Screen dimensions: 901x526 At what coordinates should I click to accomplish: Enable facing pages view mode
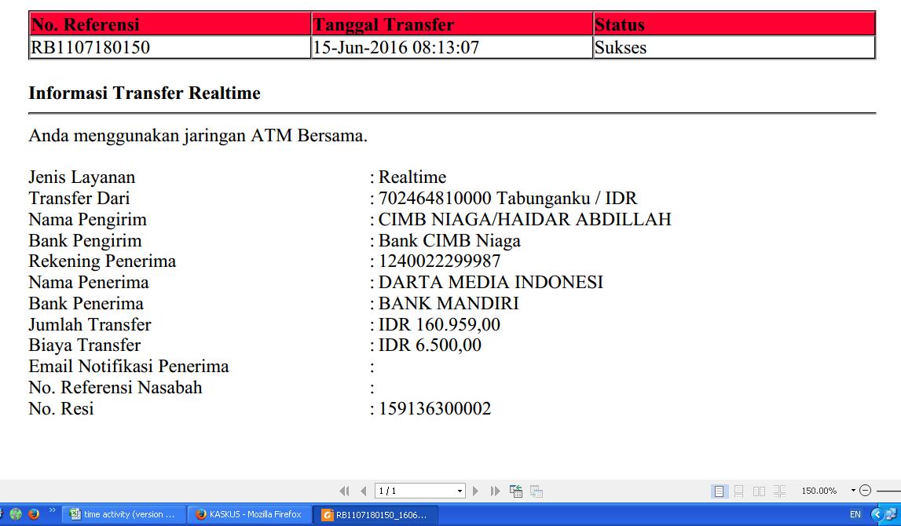tap(760, 491)
